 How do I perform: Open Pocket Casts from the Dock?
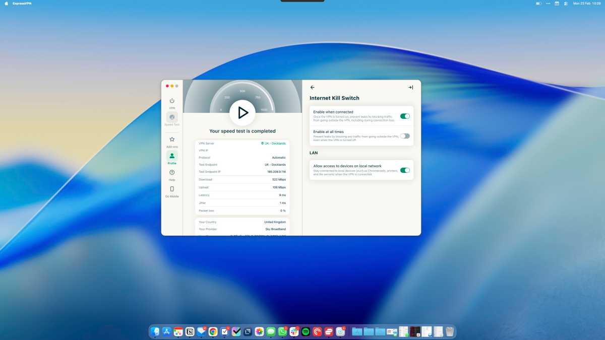318,331
